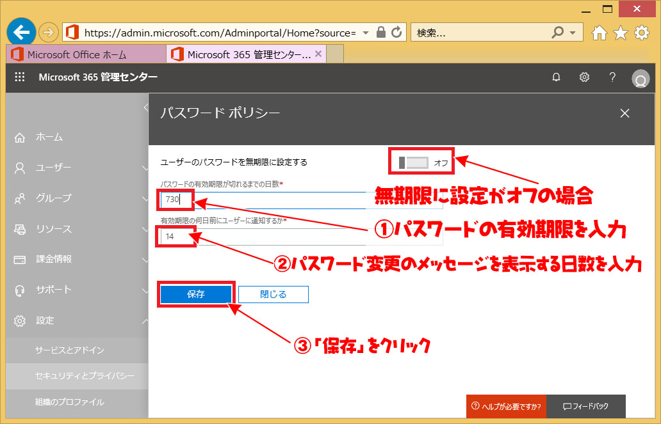The width and height of the screenshot is (661, 424).
Task: Click the 保存 button
Action: coord(196,294)
